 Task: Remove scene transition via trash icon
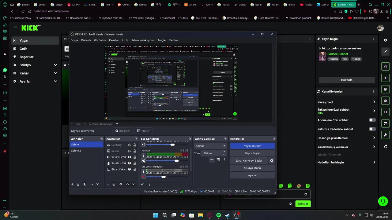click(218, 160)
